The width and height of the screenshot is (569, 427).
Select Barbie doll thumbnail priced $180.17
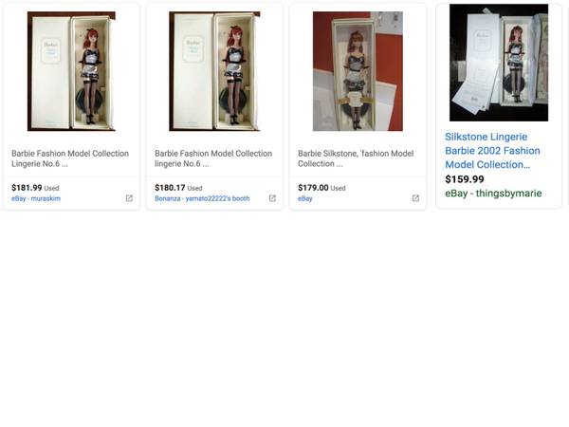point(214,71)
